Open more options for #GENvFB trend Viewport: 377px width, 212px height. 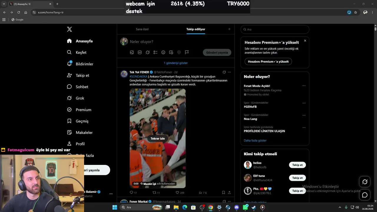[304, 103]
